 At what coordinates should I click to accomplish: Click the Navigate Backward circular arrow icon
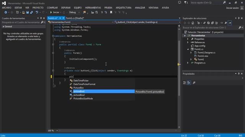click(x=6, y=13)
